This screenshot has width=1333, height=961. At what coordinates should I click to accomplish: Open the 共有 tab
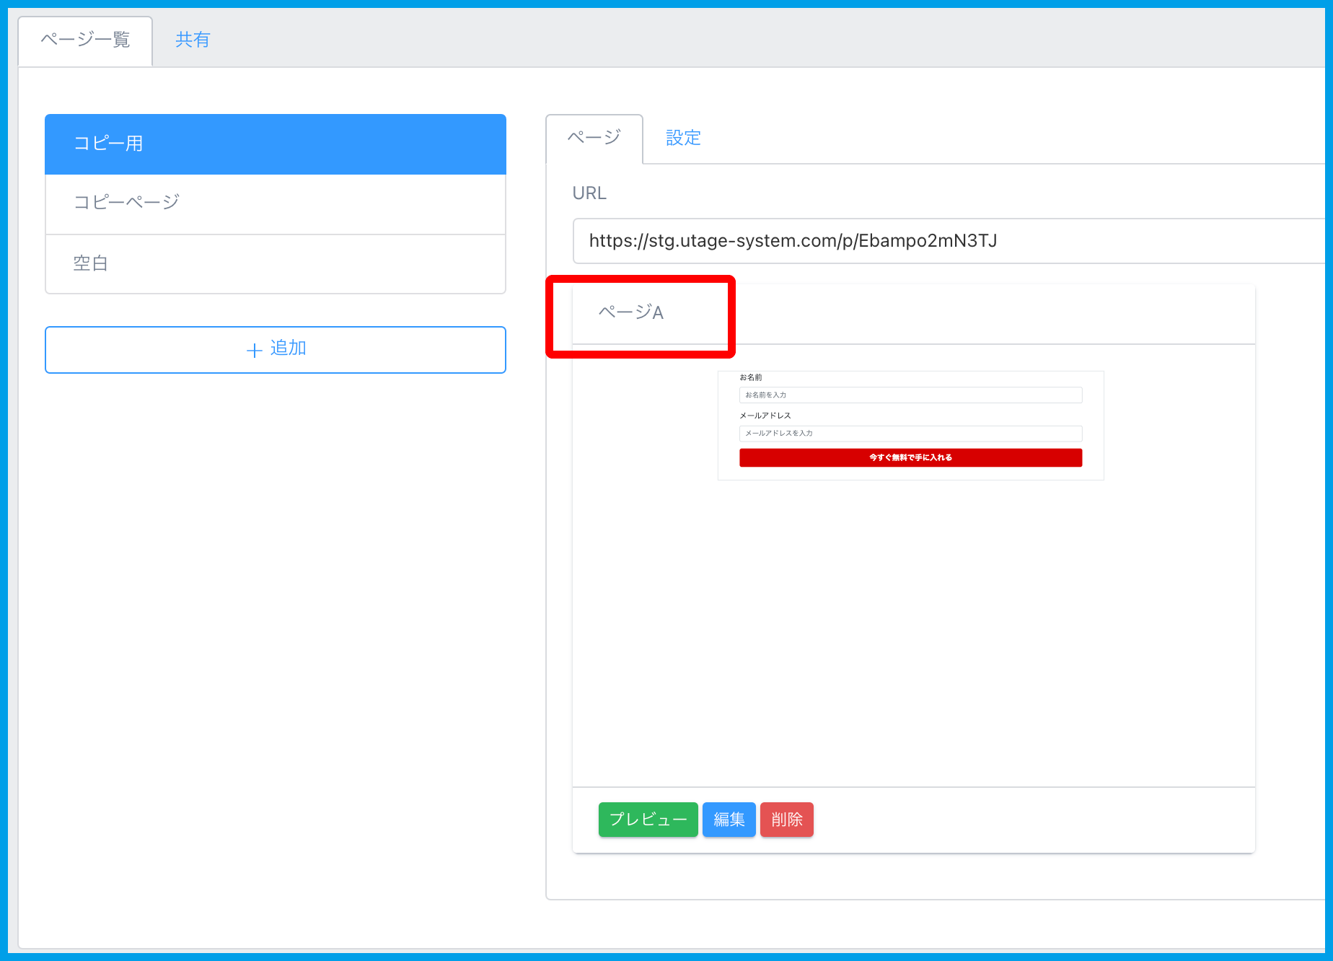pos(193,40)
